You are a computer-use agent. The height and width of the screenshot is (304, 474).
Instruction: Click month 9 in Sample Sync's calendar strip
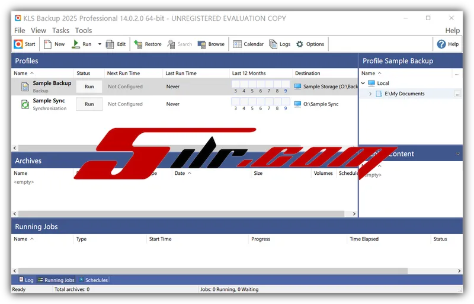(286, 108)
